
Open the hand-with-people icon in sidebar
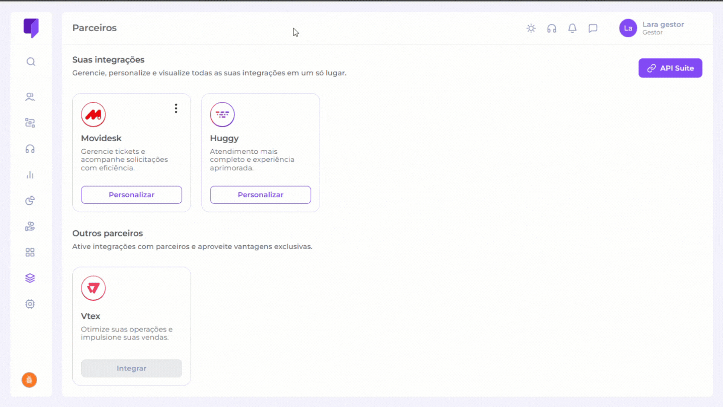(x=30, y=226)
